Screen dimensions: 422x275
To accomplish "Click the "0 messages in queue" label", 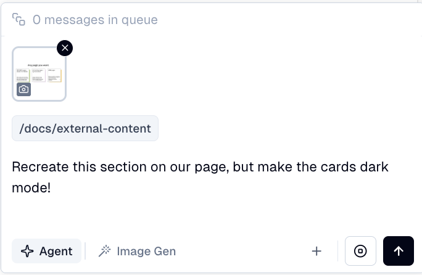I will tap(95, 20).
